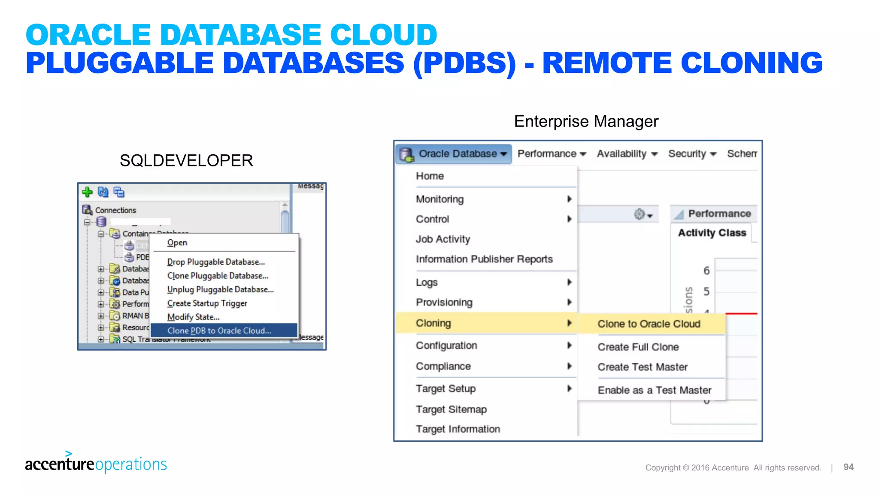This screenshot has width=879, height=494.
Task: Open the highlighted Cloning submenu
Action: point(486,323)
